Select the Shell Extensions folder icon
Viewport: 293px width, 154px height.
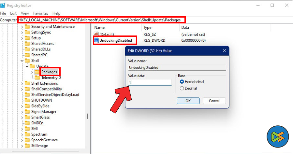pos(27,83)
